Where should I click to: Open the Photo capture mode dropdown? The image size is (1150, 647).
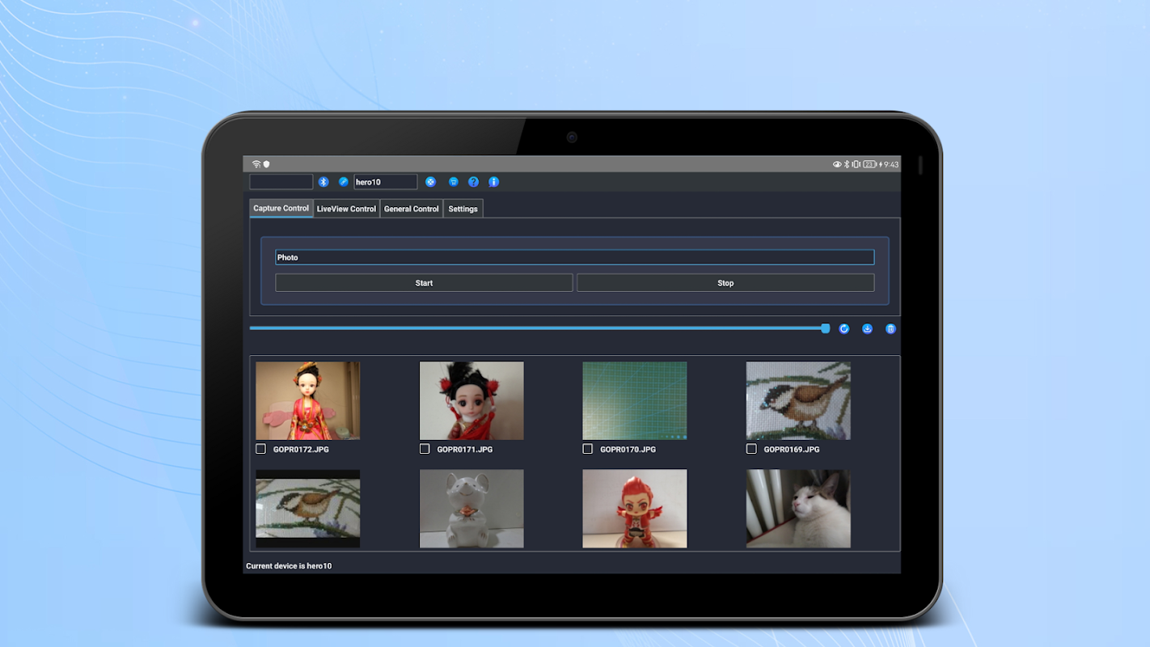tap(574, 257)
